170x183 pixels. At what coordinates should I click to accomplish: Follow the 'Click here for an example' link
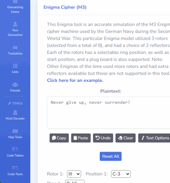(75, 80)
